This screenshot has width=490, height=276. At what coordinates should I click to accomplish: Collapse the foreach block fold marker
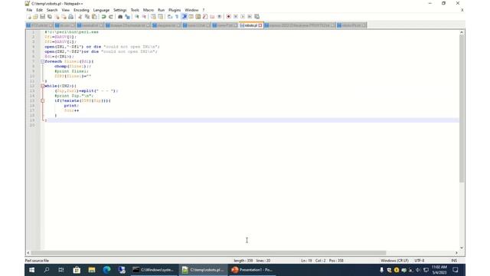[43, 61]
